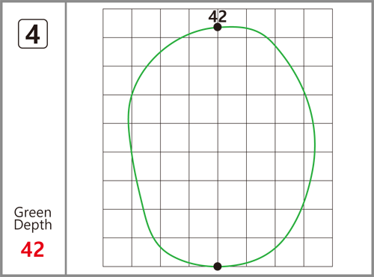Click the bottom-left grid cell

pyautogui.click(x=117, y=252)
